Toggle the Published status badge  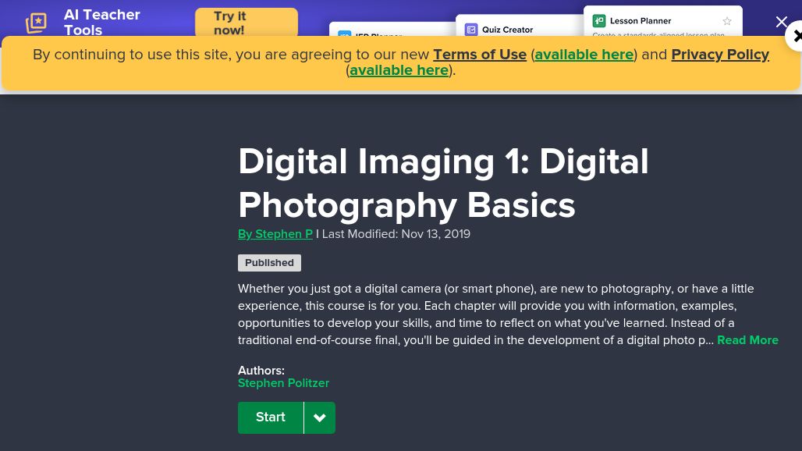269,263
